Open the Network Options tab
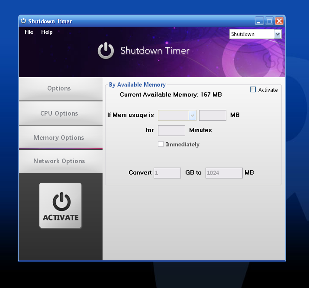This screenshot has width=309, height=288. pyautogui.click(x=61, y=161)
